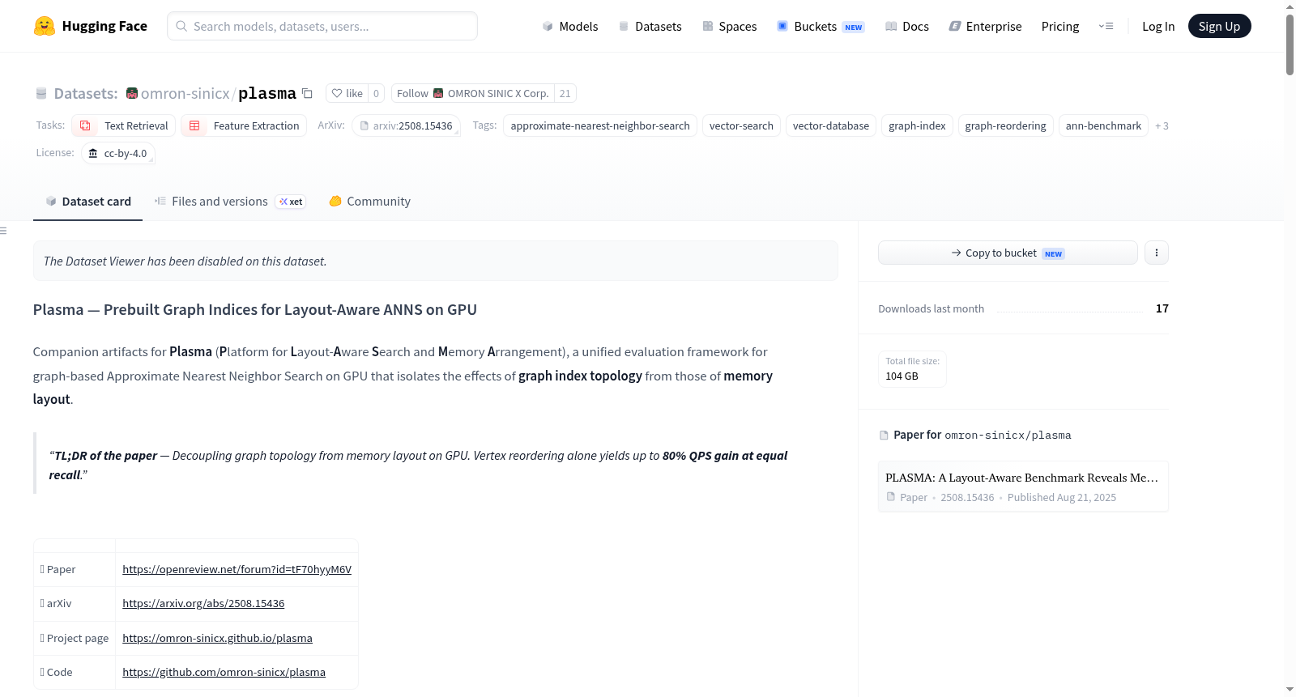Copy dataset name with the copy icon
1296x697 pixels.
307,93
